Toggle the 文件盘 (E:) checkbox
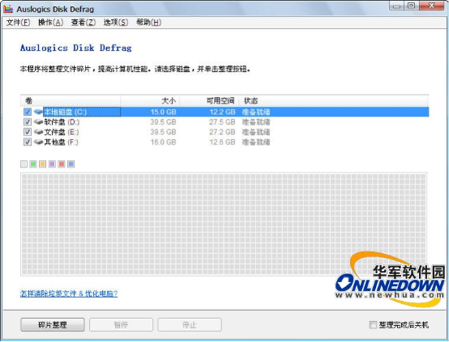Image resolution: width=449 pixels, height=342 pixels. [x=28, y=132]
